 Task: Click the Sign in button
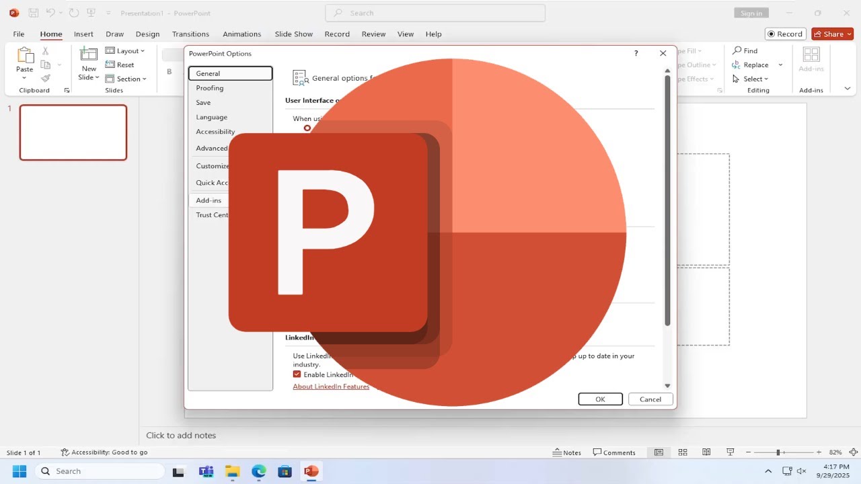click(751, 13)
